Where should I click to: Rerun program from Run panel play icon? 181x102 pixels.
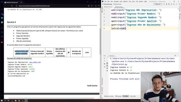tap(104, 58)
